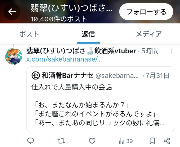This screenshot has height=147, width=180.
Task: Open the reply speech bubble icon
Action: (x=30, y=141)
